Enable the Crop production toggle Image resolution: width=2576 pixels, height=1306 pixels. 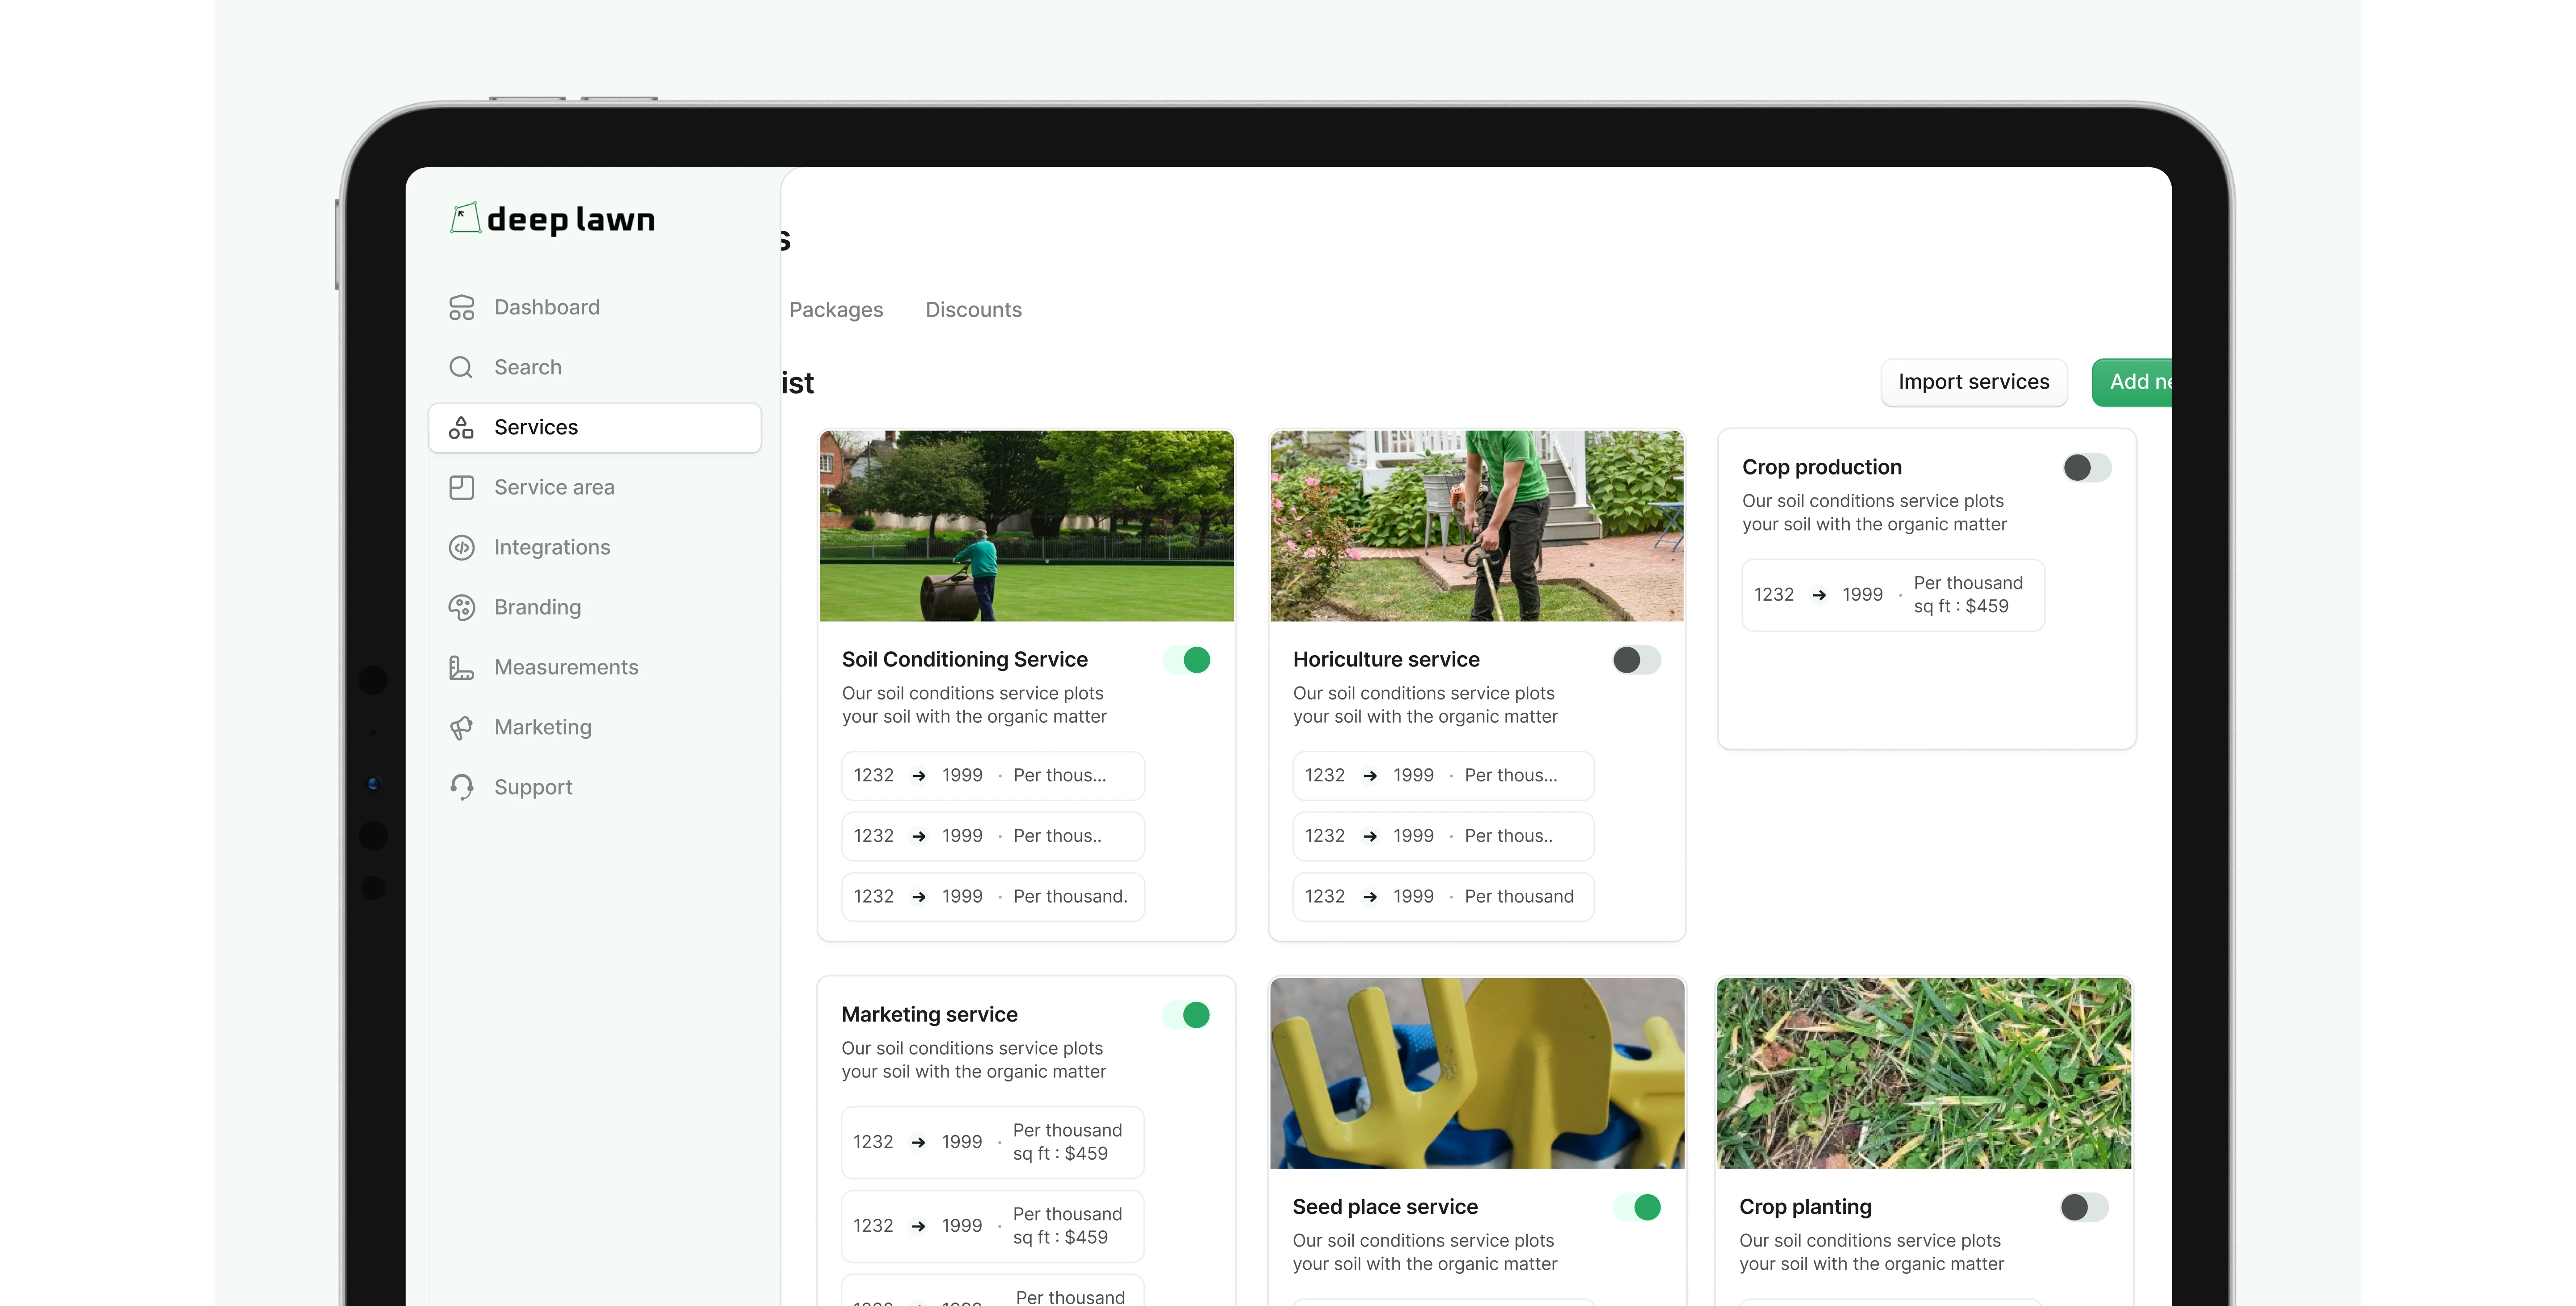(x=2087, y=468)
